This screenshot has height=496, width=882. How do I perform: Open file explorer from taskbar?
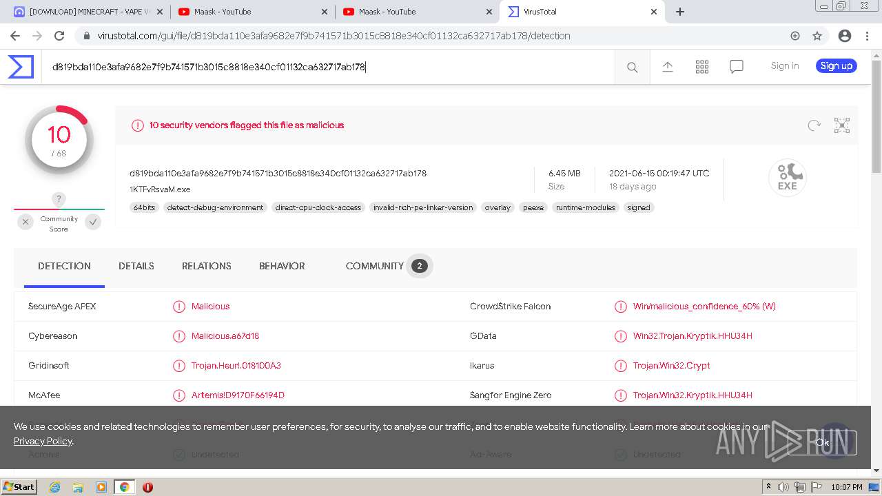pyautogui.click(x=78, y=487)
